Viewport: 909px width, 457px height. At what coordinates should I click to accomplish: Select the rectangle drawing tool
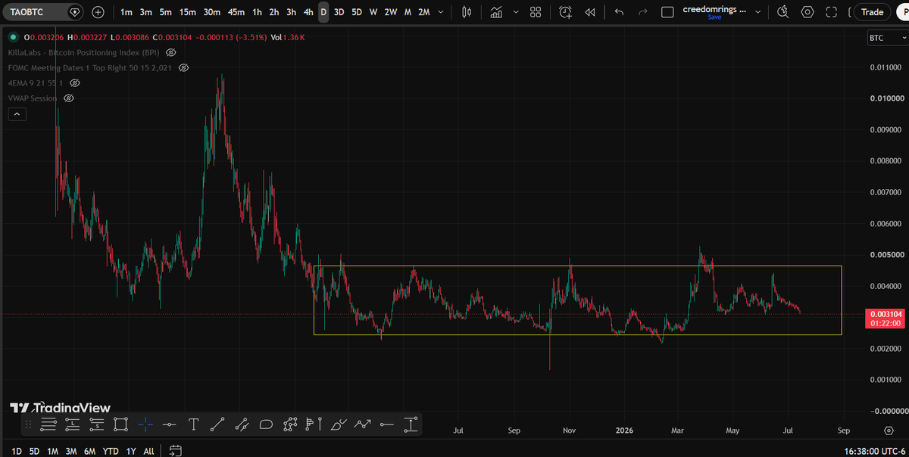tap(120, 424)
